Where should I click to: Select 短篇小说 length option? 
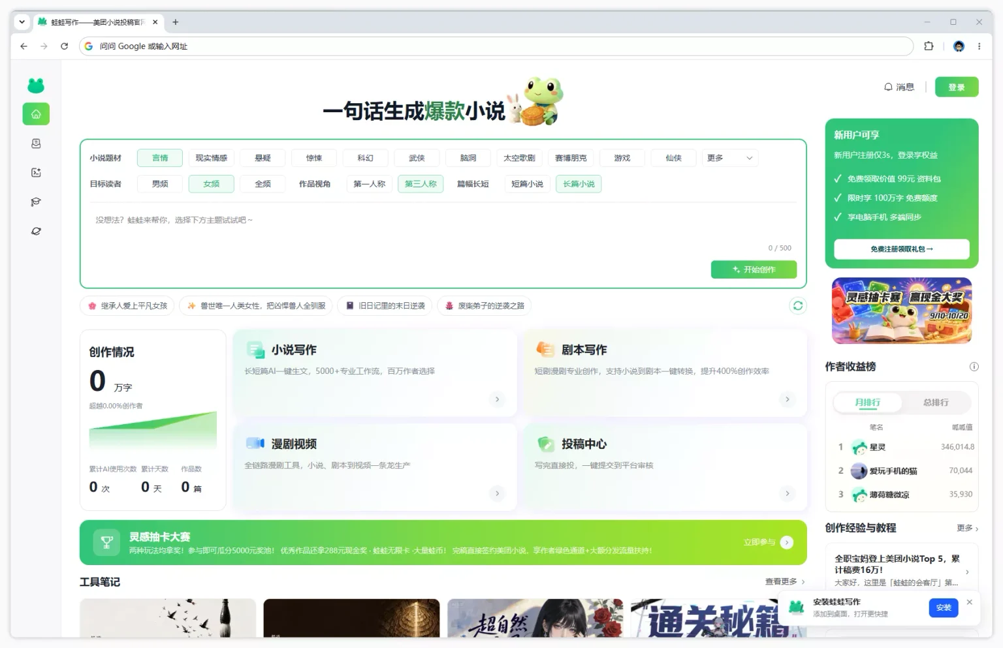pos(527,184)
